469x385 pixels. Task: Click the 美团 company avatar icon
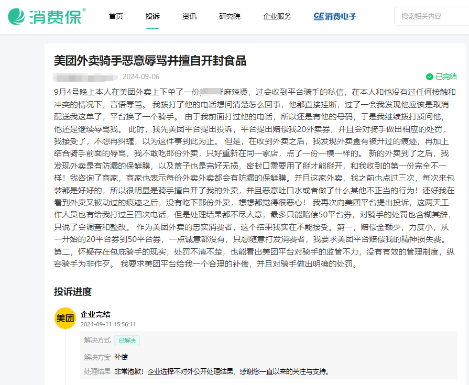65,318
